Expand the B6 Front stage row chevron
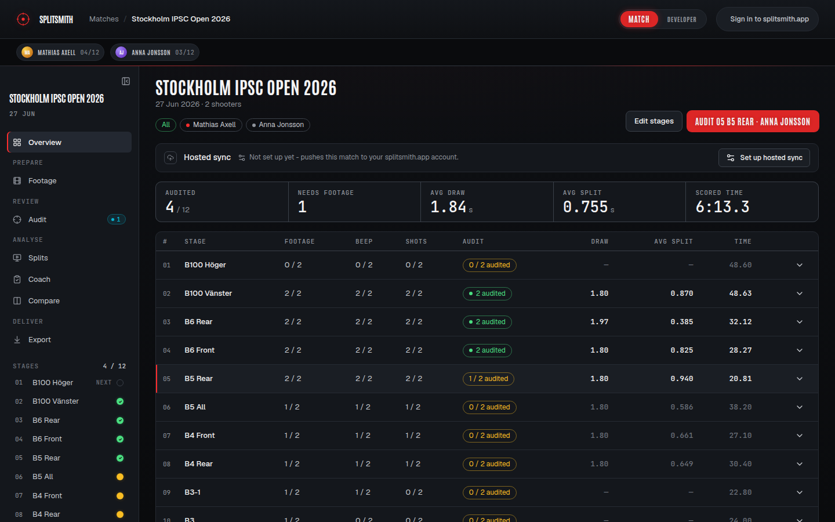The width and height of the screenshot is (835, 522). click(800, 350)
